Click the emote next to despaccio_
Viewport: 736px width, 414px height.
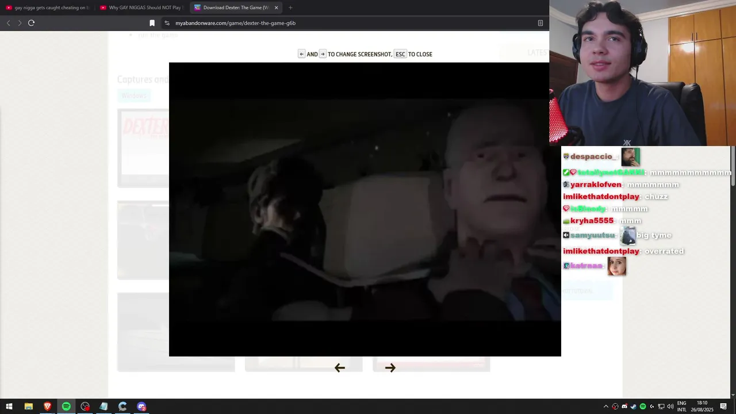coord(631,157)
